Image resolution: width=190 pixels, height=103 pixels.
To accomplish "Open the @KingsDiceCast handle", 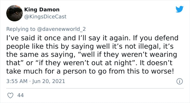I will (45, 17).
